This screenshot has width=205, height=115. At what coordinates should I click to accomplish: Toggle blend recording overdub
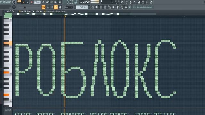(x=56, y=2)
